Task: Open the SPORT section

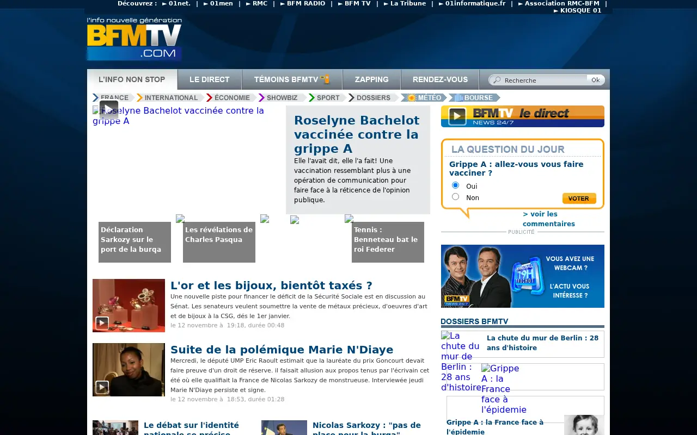Action: pos(327,98)
